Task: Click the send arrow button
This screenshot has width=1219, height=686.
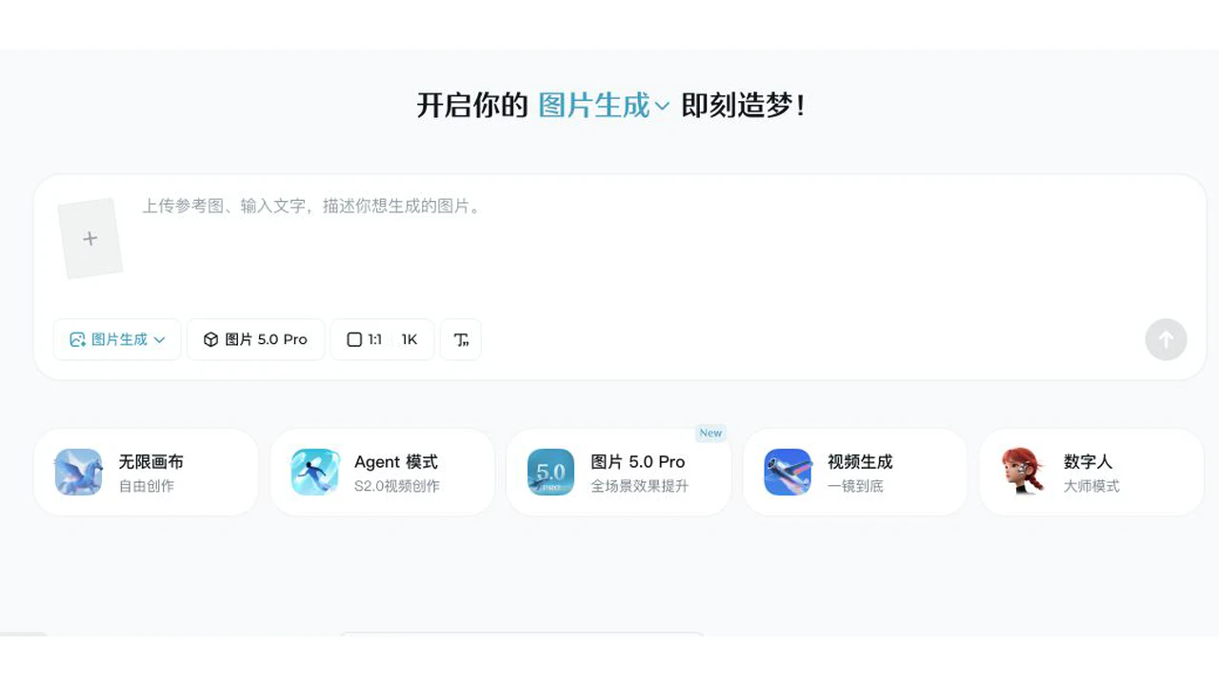Action: coord(1166,339)
